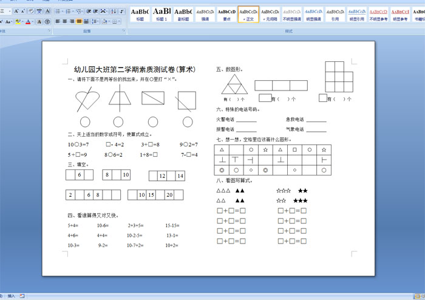The image size is (425, 300).
Task: Click the Enclose Characters icon
Action: [47, 21]
